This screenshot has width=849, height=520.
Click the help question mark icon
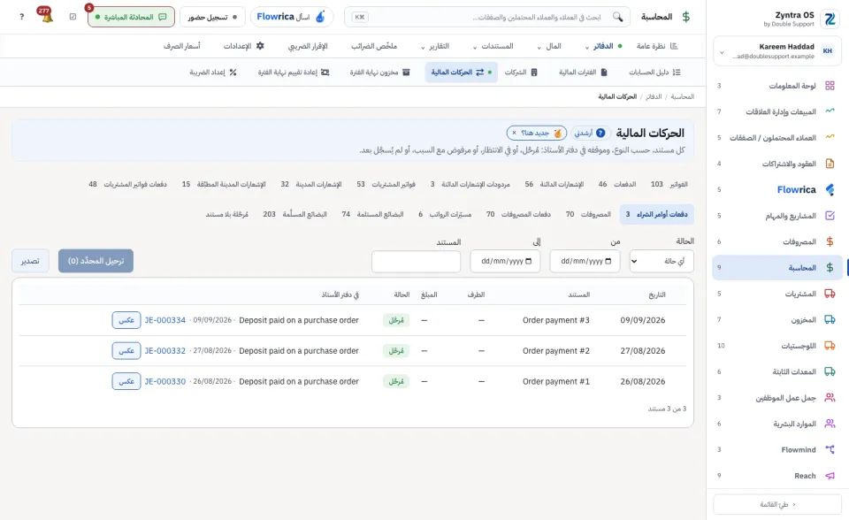coord(21,17)
